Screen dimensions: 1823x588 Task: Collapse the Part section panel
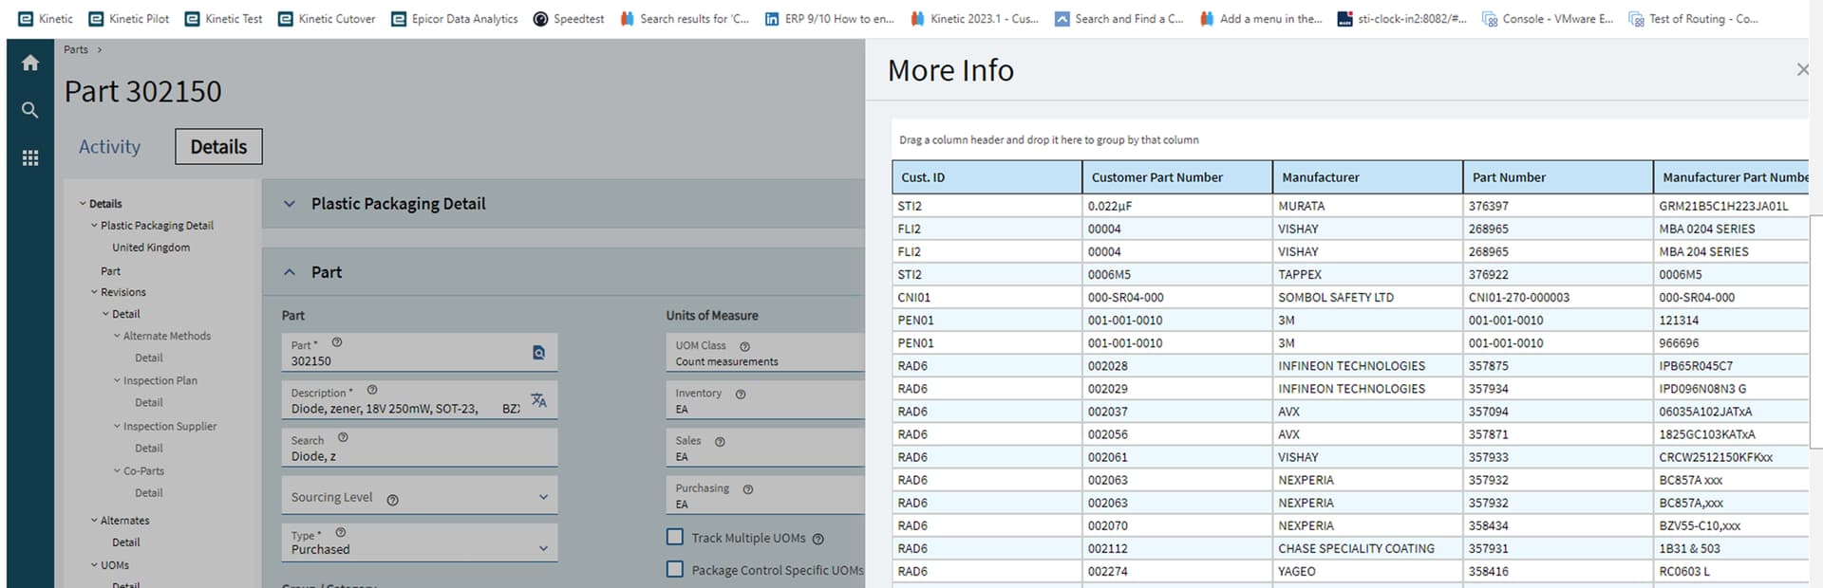click(x=290, y=272)
